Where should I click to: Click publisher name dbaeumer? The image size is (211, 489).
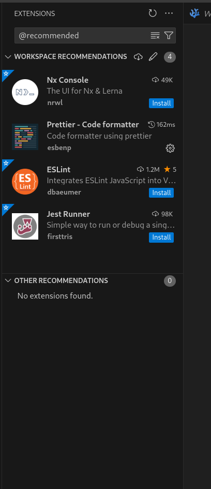click(x=64, y=192)
